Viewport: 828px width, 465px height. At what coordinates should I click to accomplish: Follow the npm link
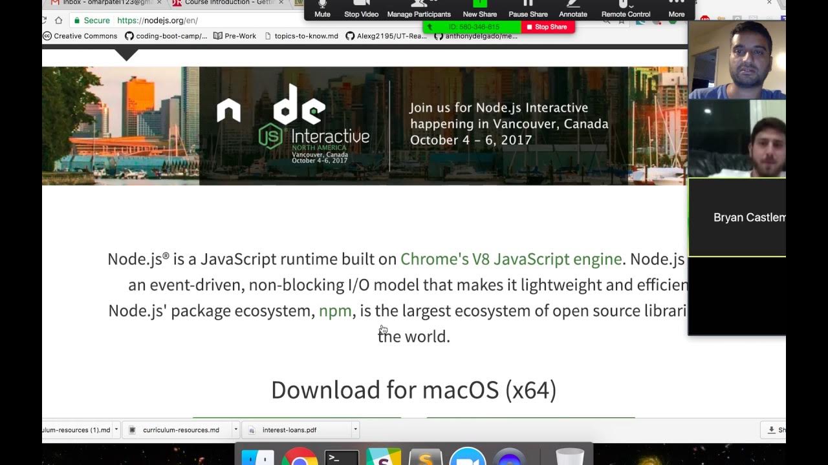pyautogui.click(x=335, y=311)
